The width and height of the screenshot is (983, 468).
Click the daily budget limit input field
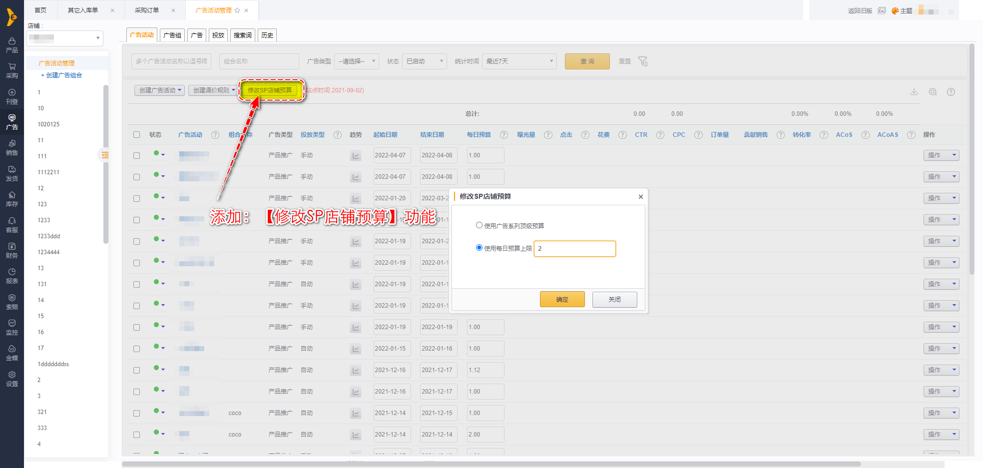click(x=574, y=249)
